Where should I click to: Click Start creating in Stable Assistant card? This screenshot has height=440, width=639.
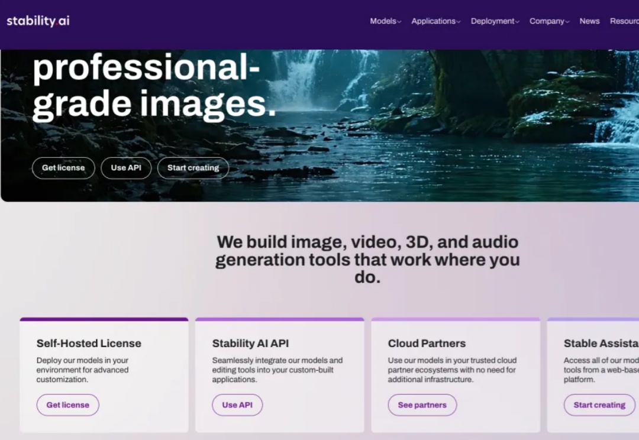click(599, 405)
